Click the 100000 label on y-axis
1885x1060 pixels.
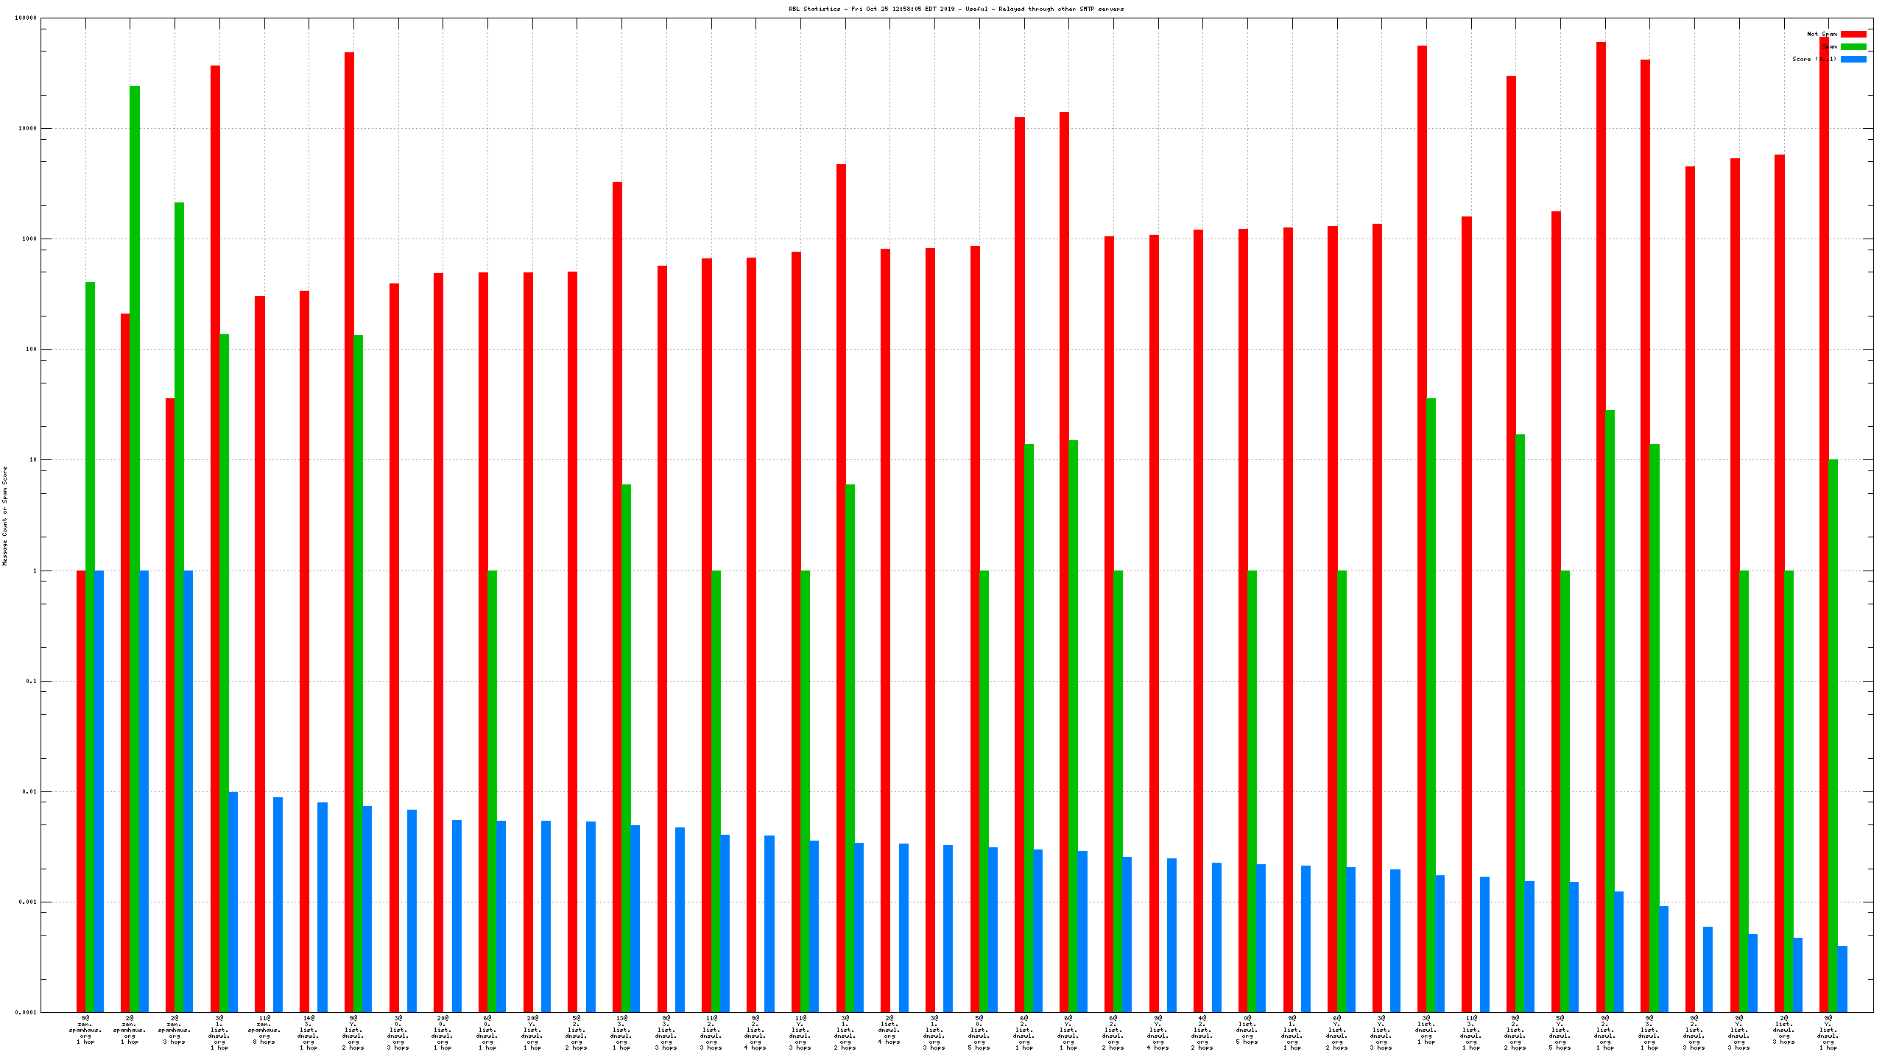26,18
